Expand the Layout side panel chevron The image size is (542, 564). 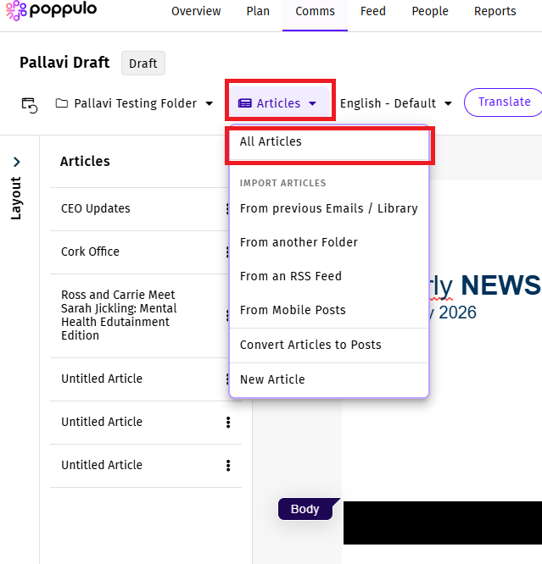point(17,162)
